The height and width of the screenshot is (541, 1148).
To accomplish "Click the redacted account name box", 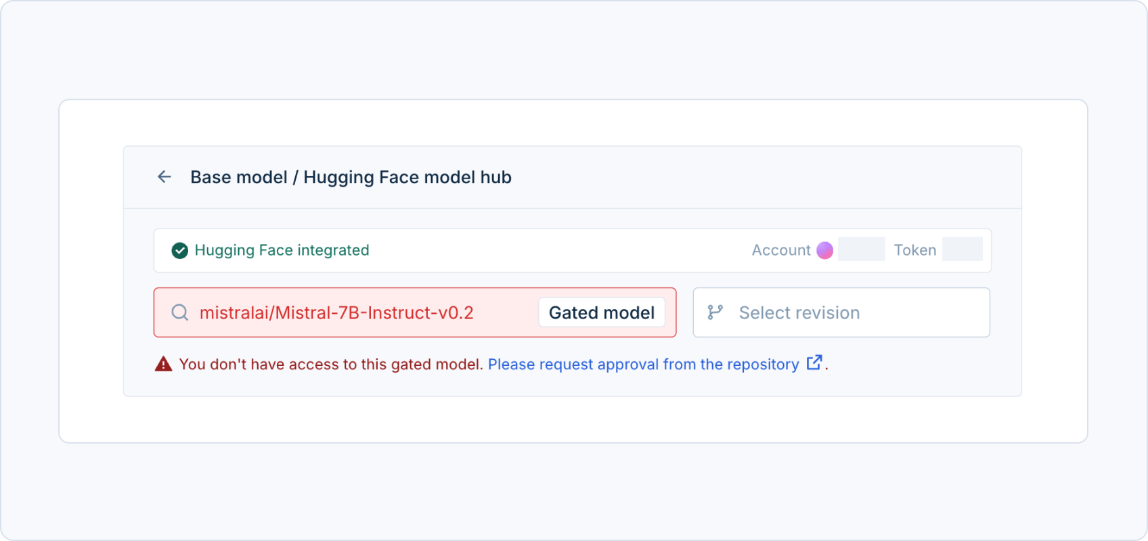I will (x=862, y=249).
